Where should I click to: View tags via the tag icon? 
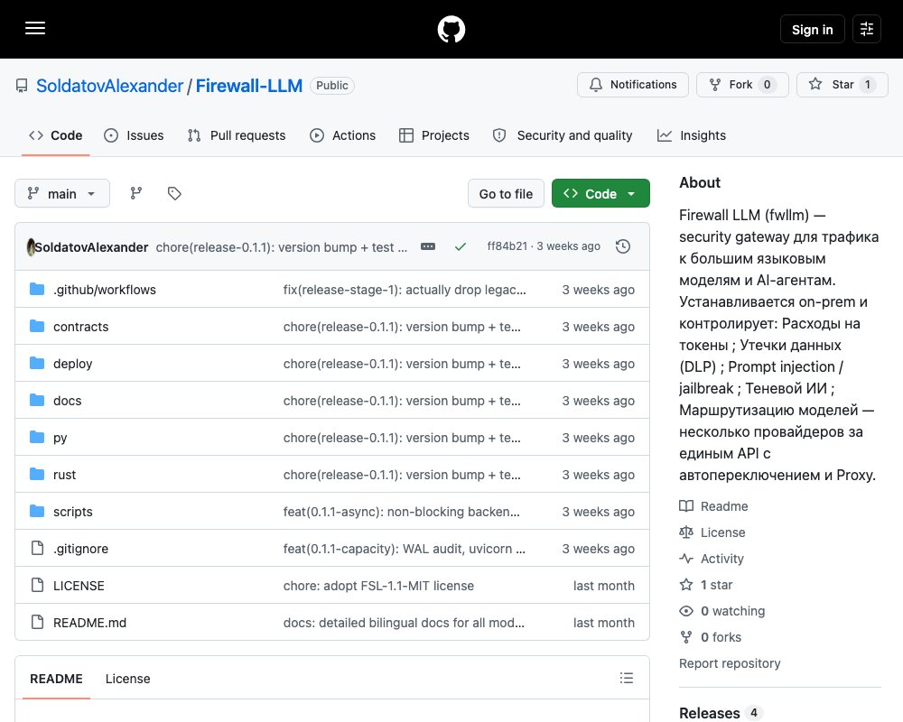[174, 193]
